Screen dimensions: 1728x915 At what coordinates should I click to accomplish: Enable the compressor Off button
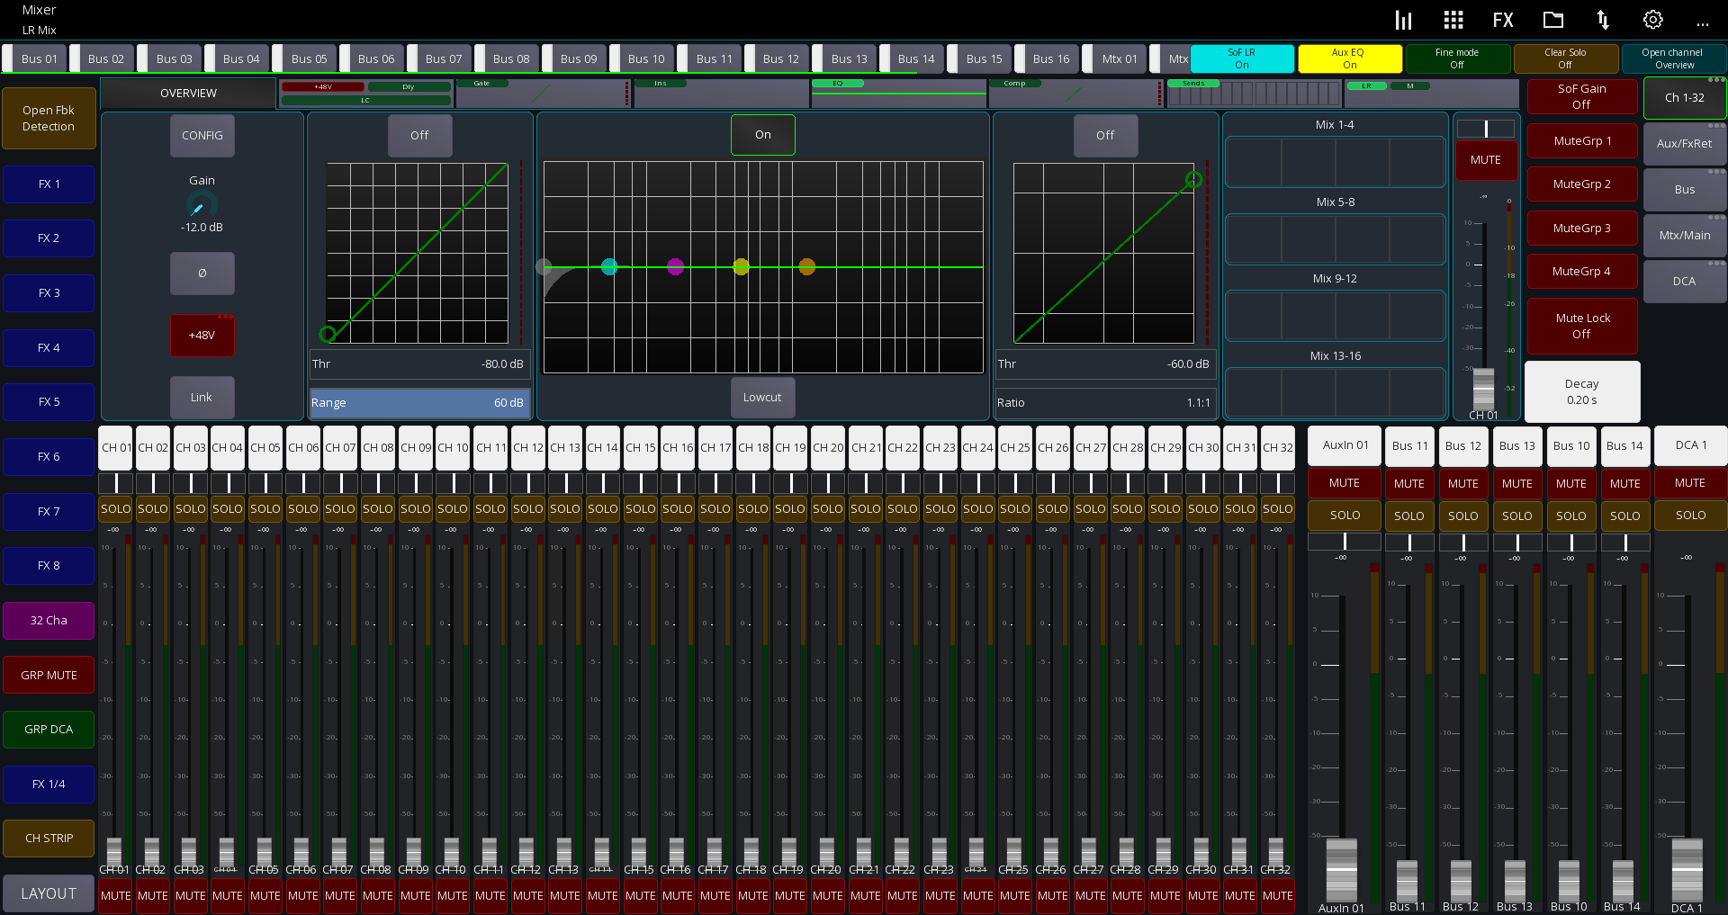click(x=1106, y=136)
